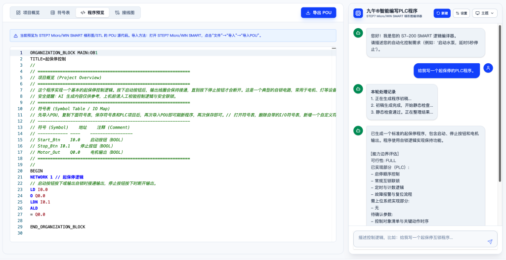Click the PLC chip logo icon
This screenshot has width=506, height=260.
click(358, 13)
